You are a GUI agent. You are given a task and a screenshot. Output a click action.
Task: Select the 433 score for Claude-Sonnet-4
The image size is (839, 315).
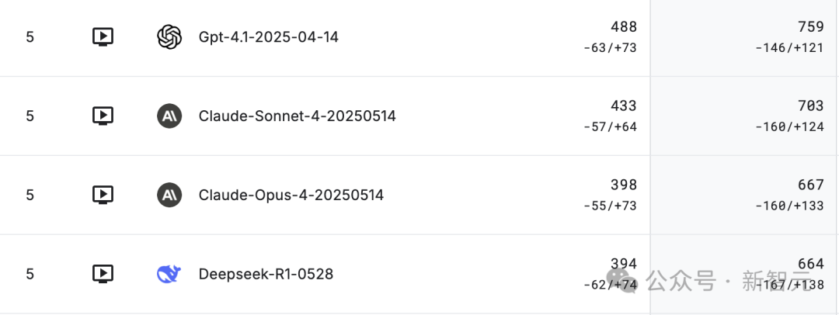pos(623,106)
